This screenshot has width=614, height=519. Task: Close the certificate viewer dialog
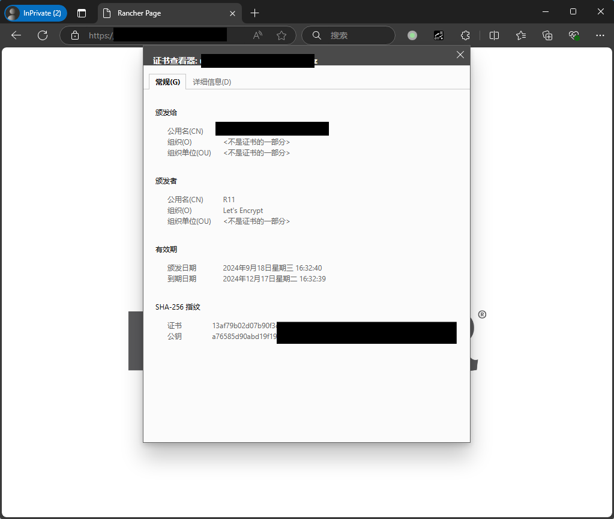pyautogui.click(x=460, y=55)
